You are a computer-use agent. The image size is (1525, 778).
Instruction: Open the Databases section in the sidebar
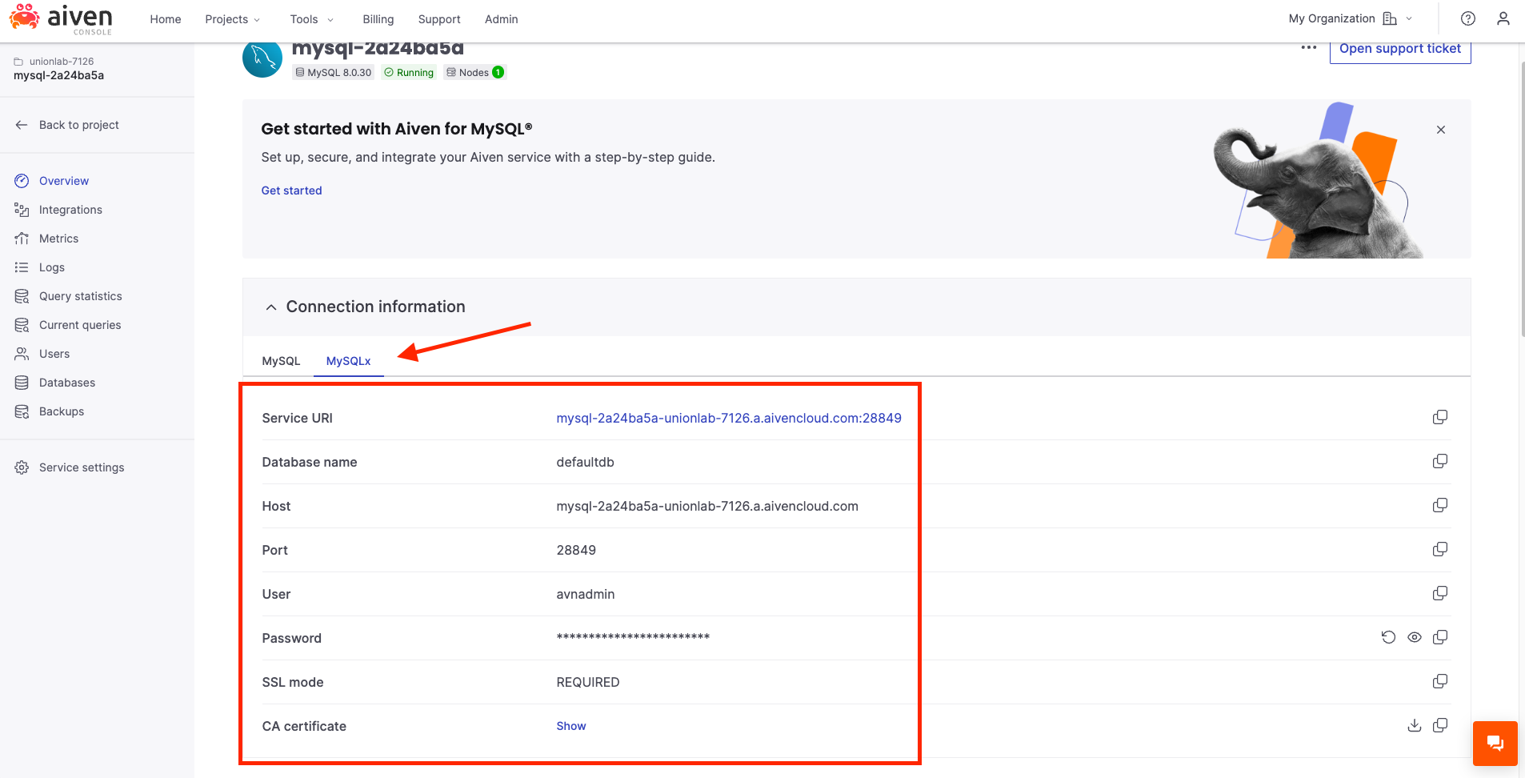66,382
